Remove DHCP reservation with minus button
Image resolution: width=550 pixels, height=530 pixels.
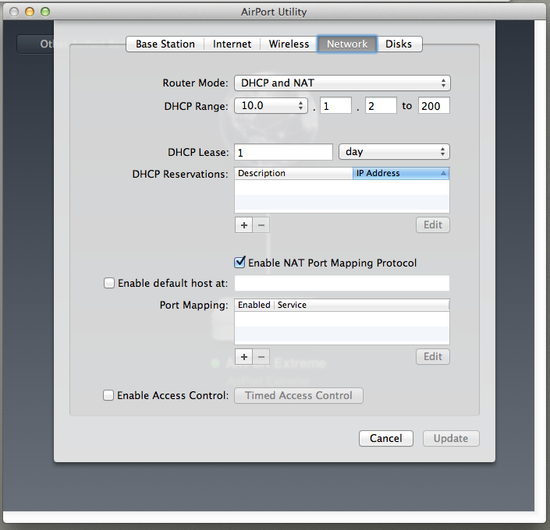(261, 225)
